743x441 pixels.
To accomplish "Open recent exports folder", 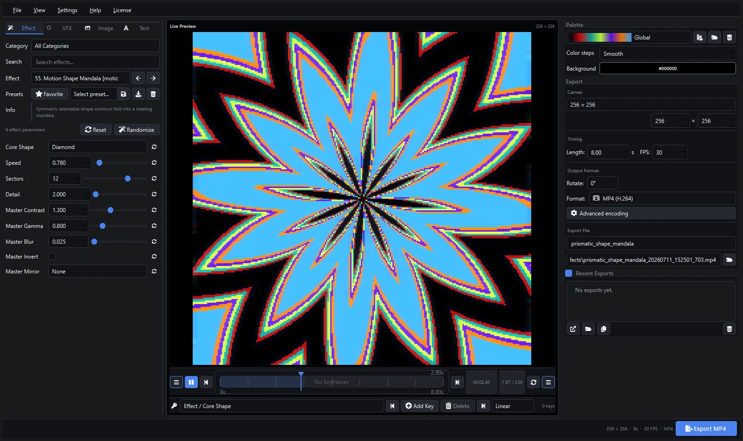I will tap(588, 329).
